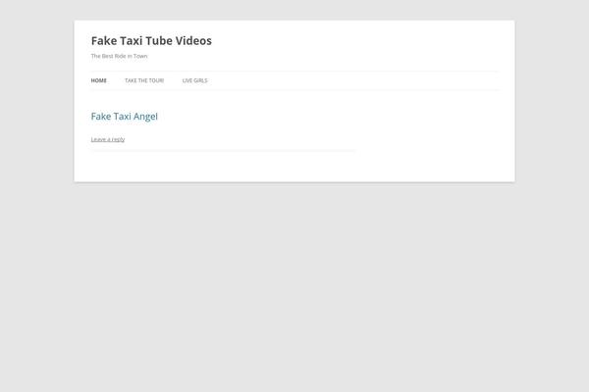Go to the Live Girls menu item
589x392 pixels.
point(194,80)
